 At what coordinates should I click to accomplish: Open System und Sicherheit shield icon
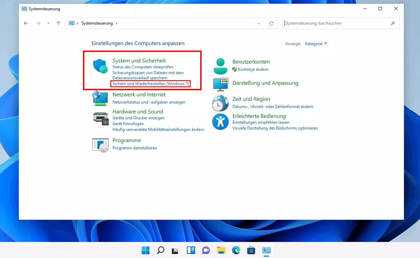point(100,66)
